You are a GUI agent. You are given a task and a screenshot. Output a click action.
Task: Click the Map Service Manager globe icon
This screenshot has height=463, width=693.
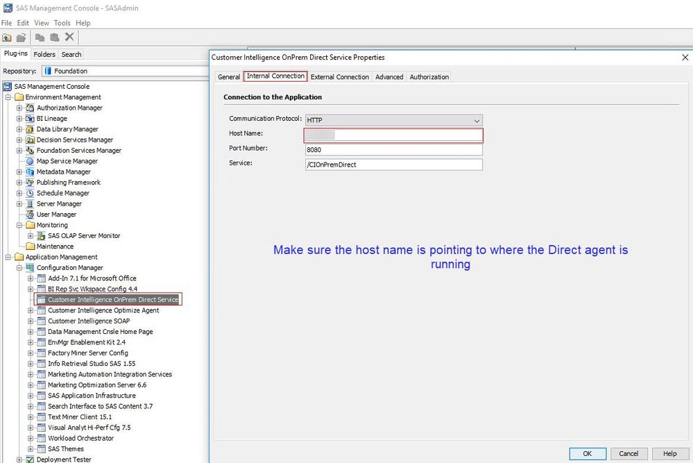pyautogui.click(x=30, y=162)
